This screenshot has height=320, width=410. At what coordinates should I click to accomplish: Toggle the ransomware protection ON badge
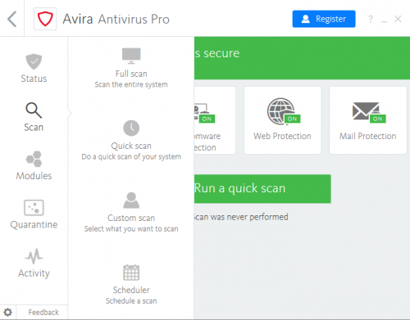click(207, 119)
